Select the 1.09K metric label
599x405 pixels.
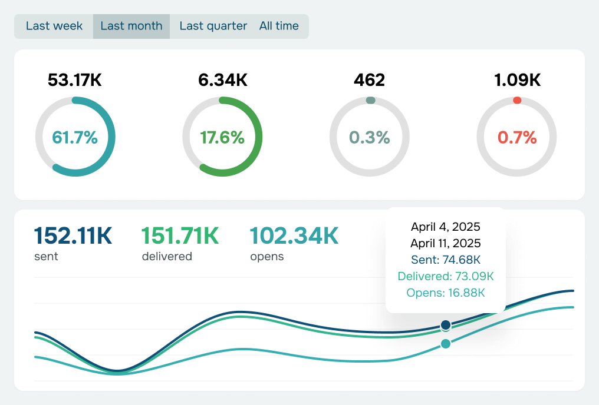(x=518, y=80)
